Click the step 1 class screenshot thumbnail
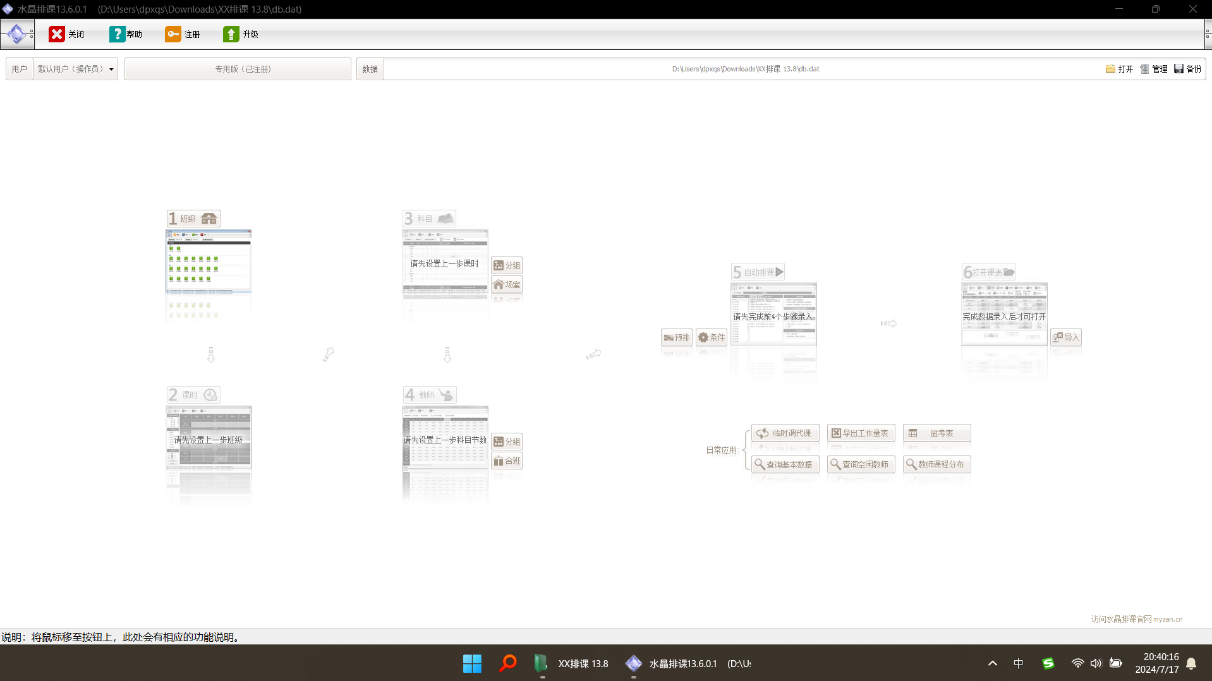The width and height of the screenshot is (1212, 681). 209,262
